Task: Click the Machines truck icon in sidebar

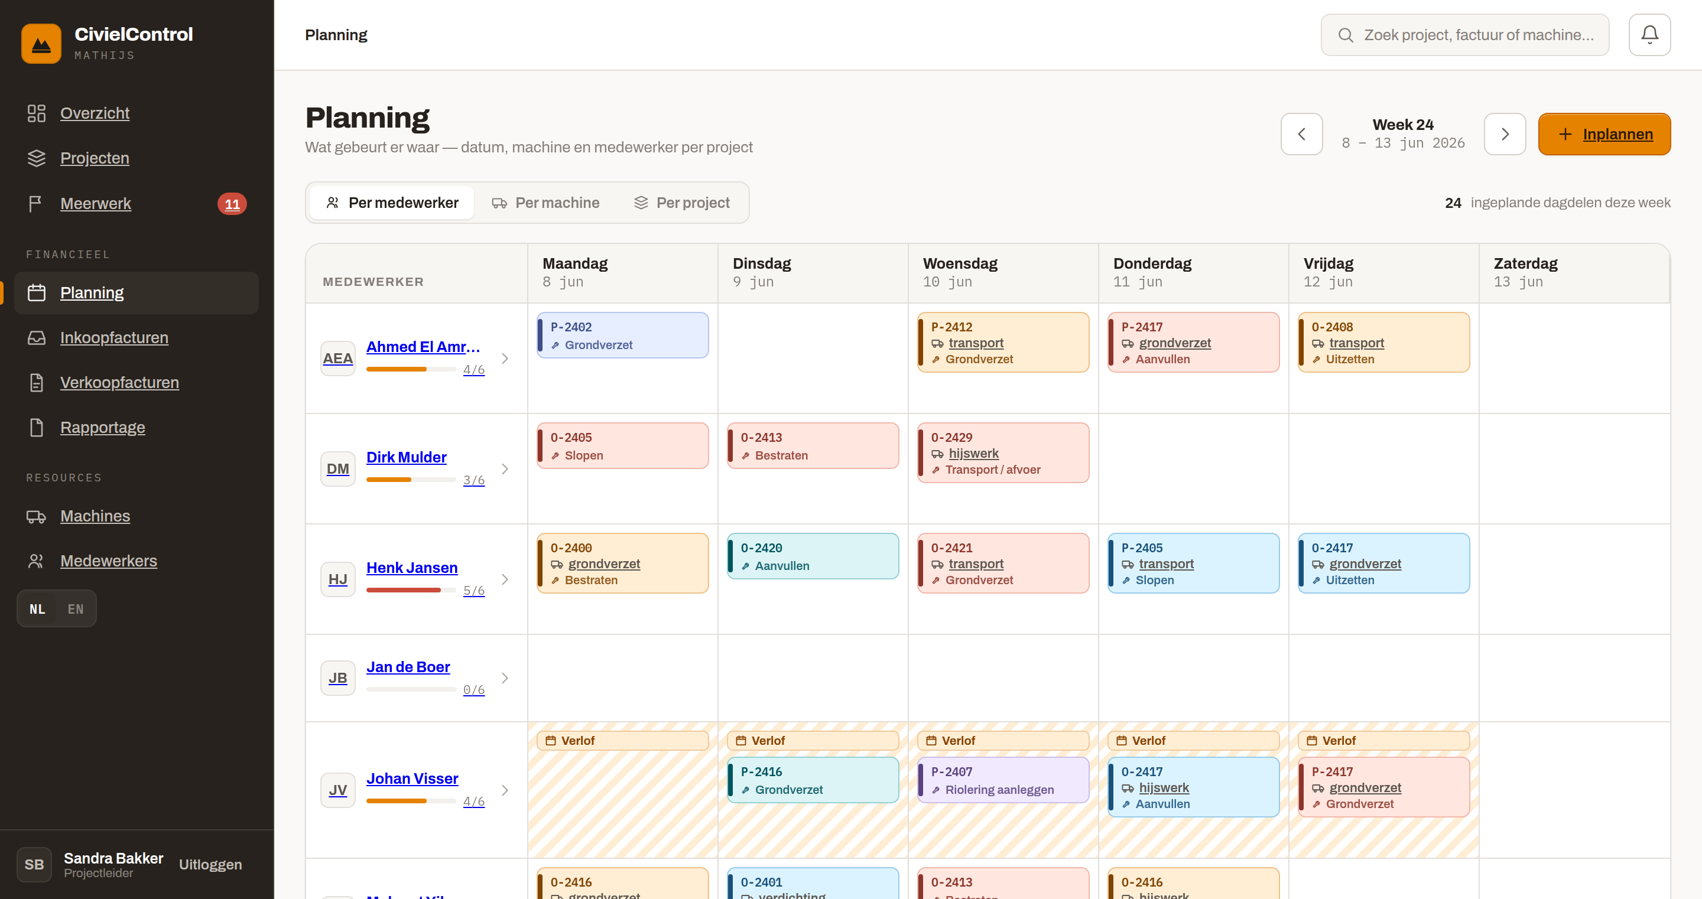Action: point(36,516)
